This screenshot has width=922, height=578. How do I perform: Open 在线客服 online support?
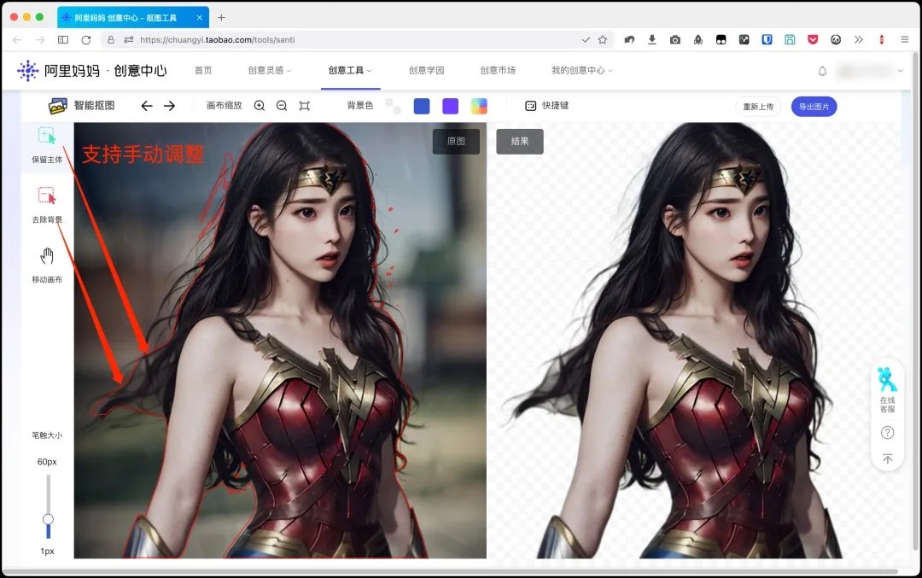887,390
